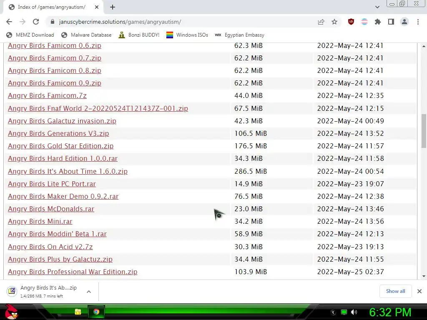Screen dimensions: 427x320
Task: Click the address bar URL
Action: (x=120, y=22)
